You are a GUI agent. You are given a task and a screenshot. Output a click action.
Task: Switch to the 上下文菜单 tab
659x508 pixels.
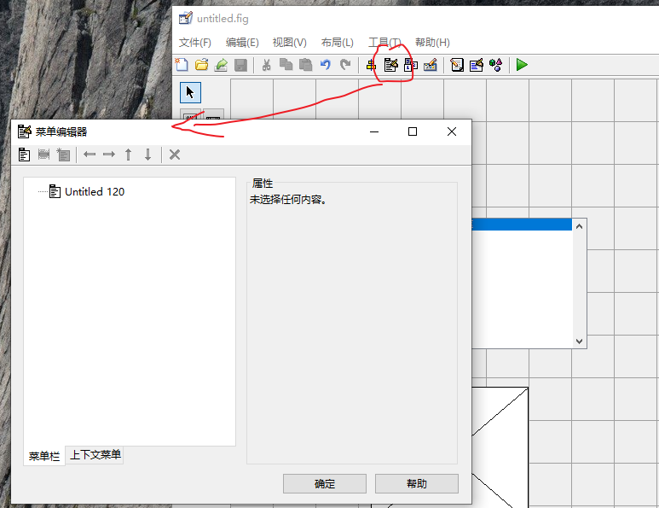click(95, 454)
